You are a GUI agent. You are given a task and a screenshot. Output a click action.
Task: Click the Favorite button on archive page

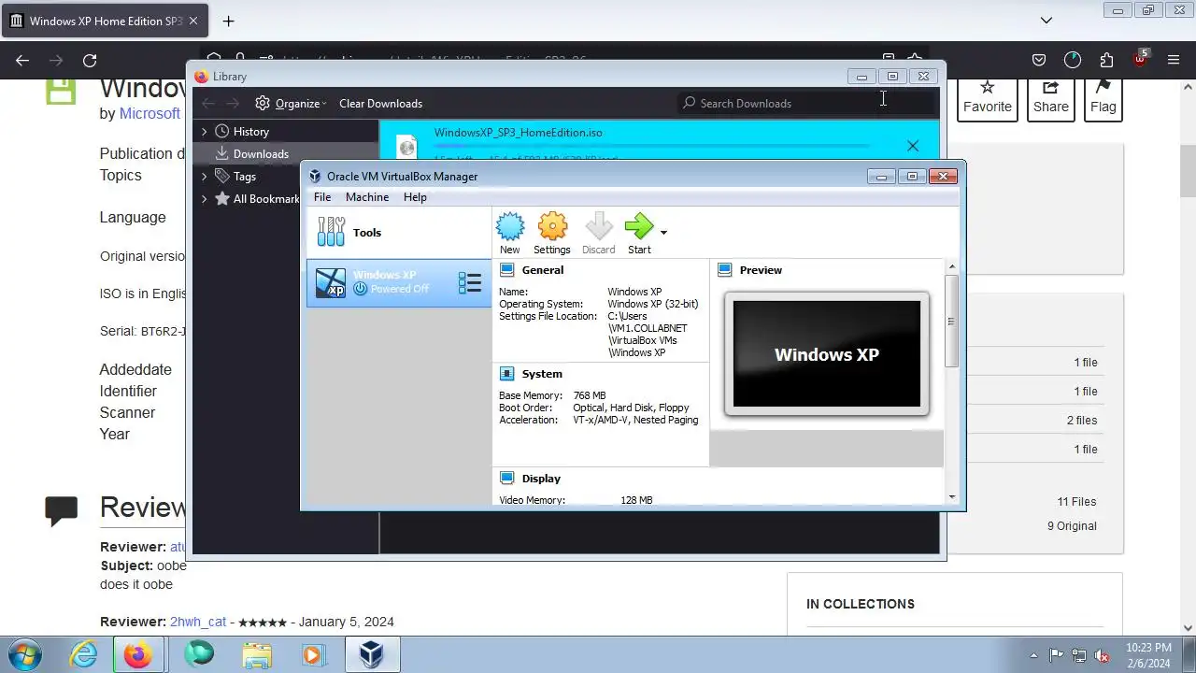[988, 97]
